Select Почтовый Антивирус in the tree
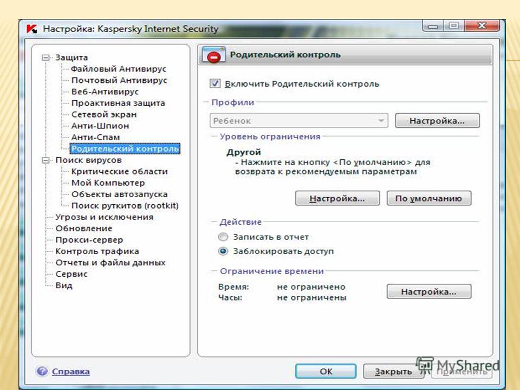Image resolution: width=520 pixels, height=390 pixels. [119, 80]
